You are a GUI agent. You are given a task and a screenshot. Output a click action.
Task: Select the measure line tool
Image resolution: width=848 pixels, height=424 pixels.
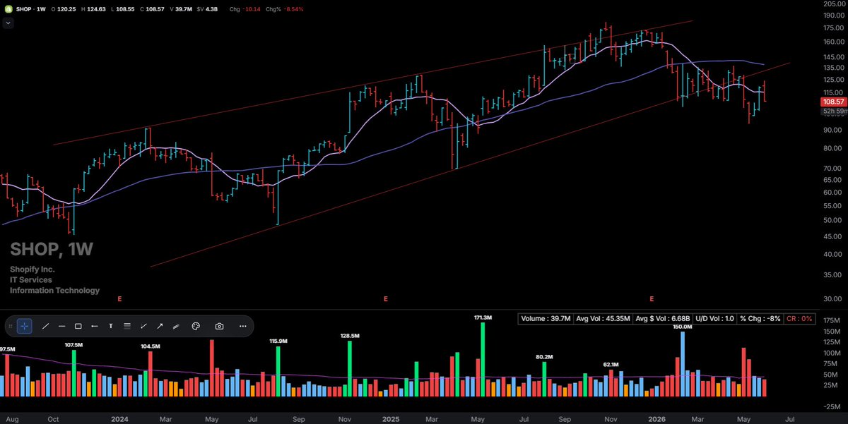[x=143, y=326]
